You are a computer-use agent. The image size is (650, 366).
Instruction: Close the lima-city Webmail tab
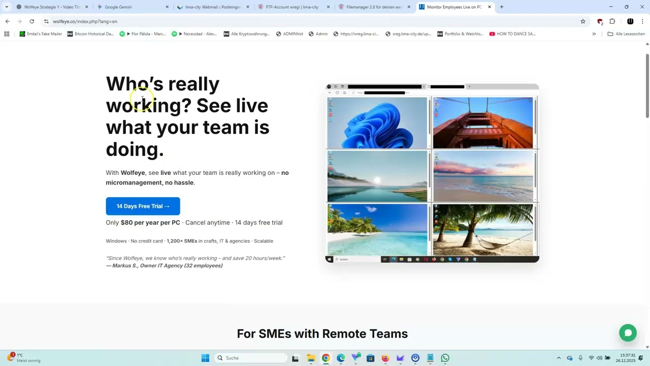(248, 7)
